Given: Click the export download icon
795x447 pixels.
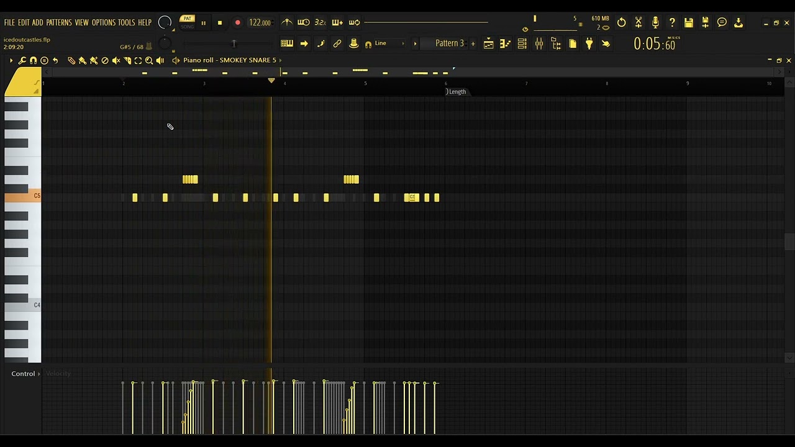Looking at the screenshot, I should click(738, 22).
